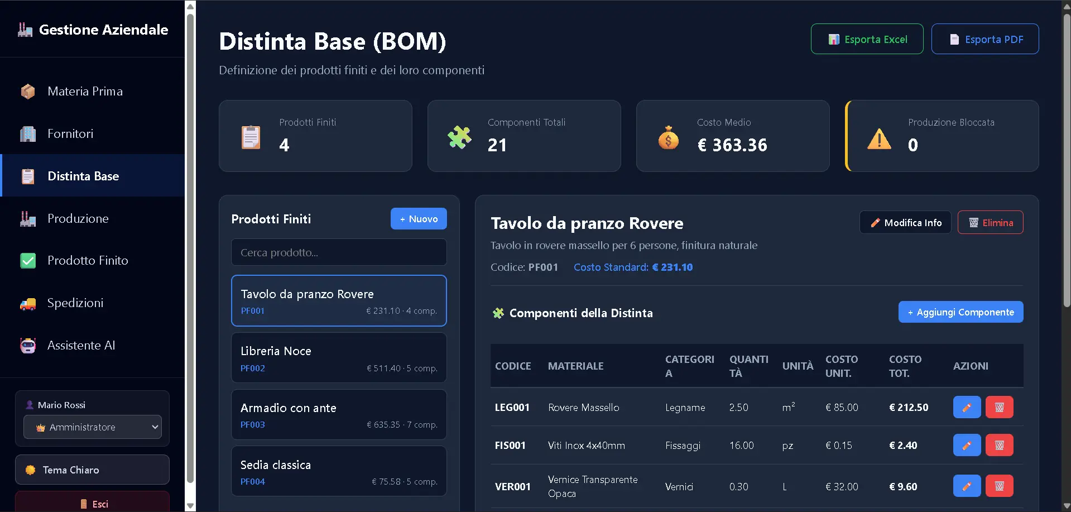Click the Esporta PDF button
The width and height of the screenshot is (1071, 512).
point(985,39)
